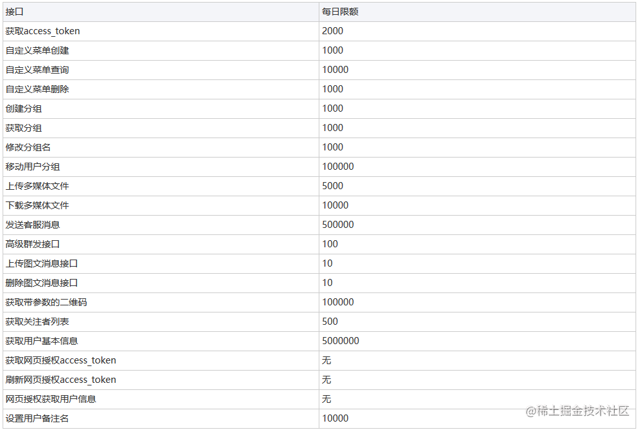Click the '10000' limit in the 设置用户备注名 row
Image resolution: width=642 pixels, height=430 pixels.
[336, 418]
